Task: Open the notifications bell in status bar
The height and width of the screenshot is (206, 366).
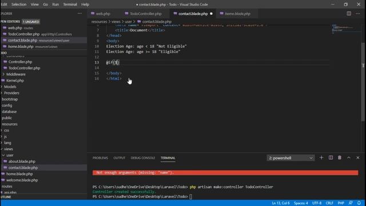Action: click(x=359, y=203)
